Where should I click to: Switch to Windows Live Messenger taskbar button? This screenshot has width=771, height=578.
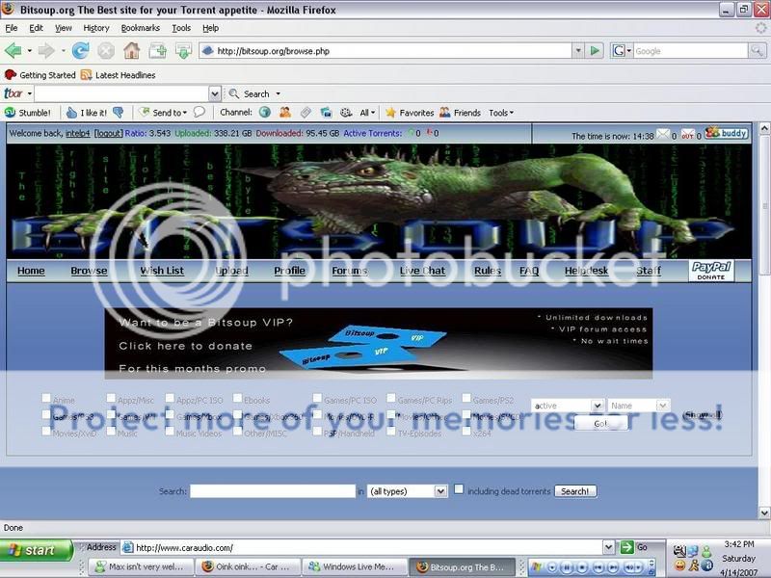pyautogui.click(x=354, y=566)
